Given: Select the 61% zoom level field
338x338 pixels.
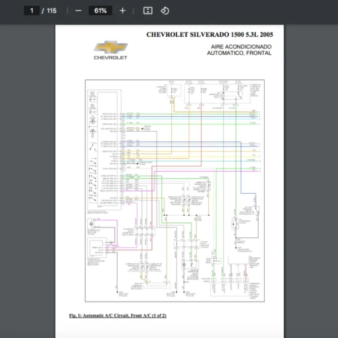Looking at the screenshot, I should point(101,10).
